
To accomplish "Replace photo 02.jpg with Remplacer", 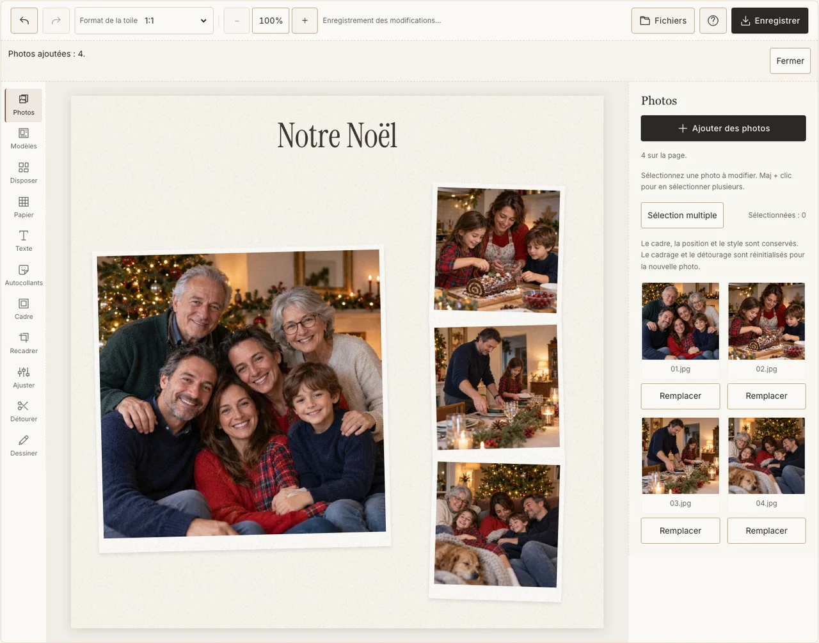I will [x=767, y=396].
